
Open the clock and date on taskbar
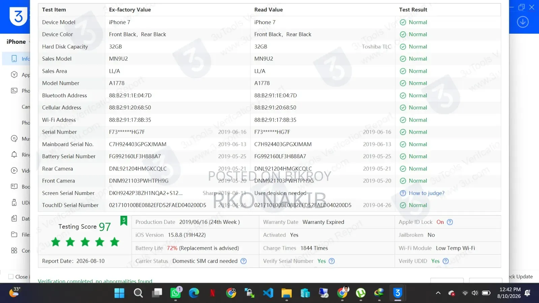pyautogui.click(x=509, y=293)
